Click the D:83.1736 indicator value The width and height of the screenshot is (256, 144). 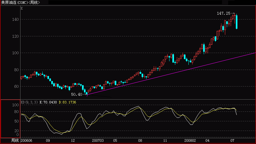67,102
